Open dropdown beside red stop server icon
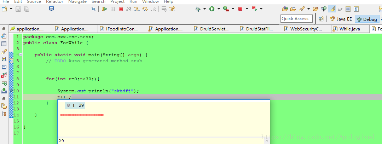382x144 pixels. [x=247, y=9]
